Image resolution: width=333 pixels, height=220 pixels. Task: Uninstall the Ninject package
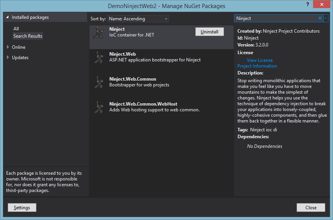click(x=209, y=31)
